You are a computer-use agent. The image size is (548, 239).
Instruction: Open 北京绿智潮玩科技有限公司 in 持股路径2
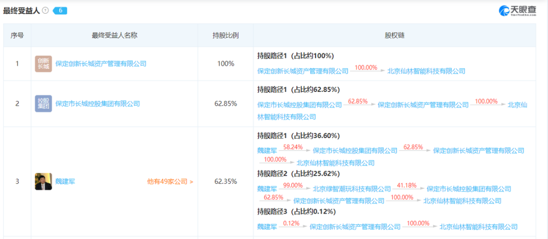352,189
